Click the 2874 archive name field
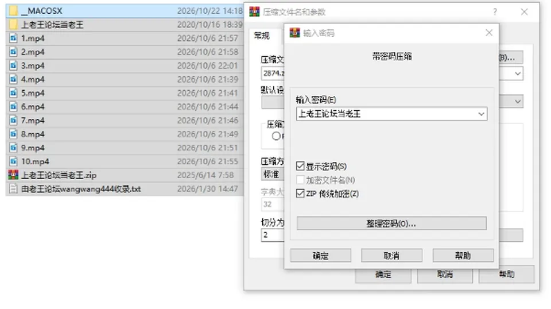 coord(273,74)
